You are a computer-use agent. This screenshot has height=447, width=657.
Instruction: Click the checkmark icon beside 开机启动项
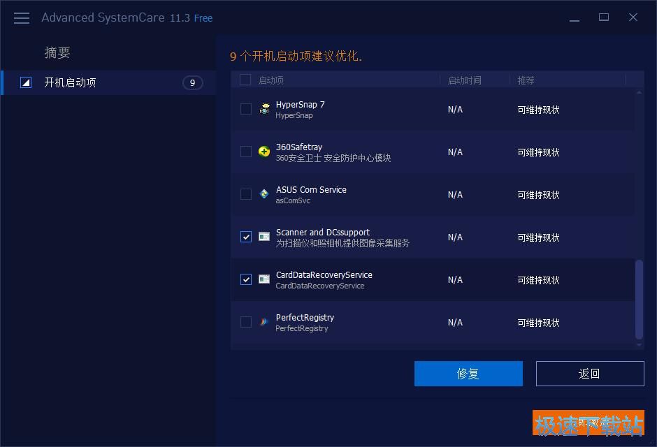point(26,82)
